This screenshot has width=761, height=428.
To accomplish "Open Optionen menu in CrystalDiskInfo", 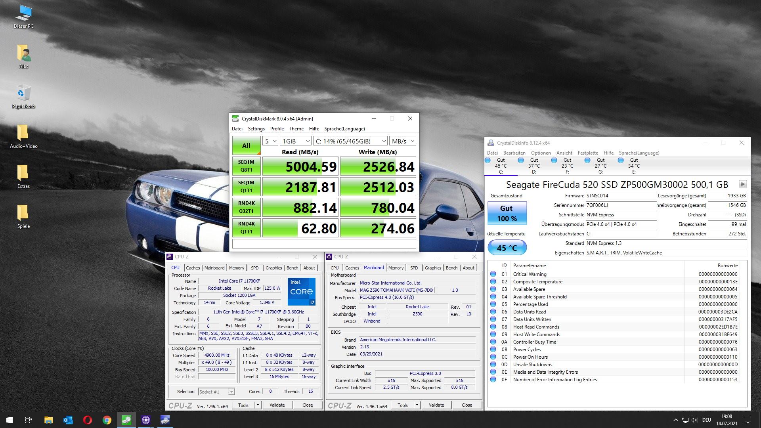I will pos(541,153).
